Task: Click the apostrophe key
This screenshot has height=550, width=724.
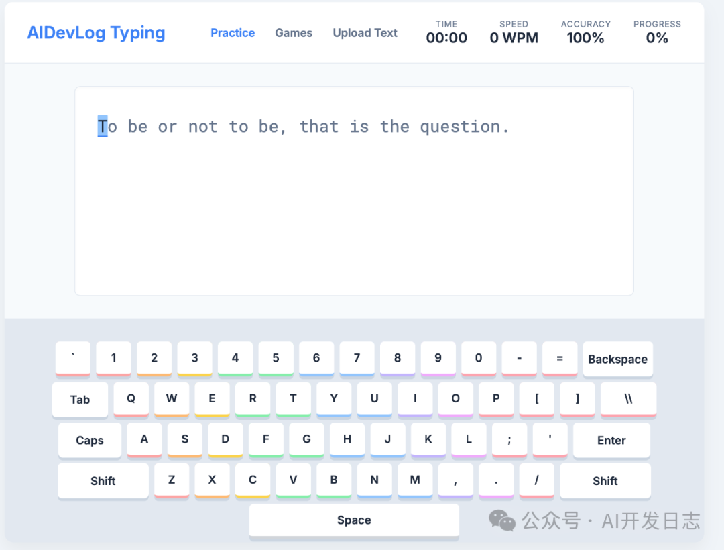Action: coord(550,440)
